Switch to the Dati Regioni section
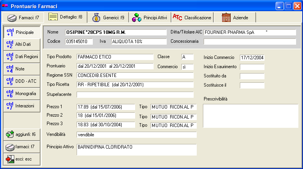The image size is (303, 169). point(22,57)
